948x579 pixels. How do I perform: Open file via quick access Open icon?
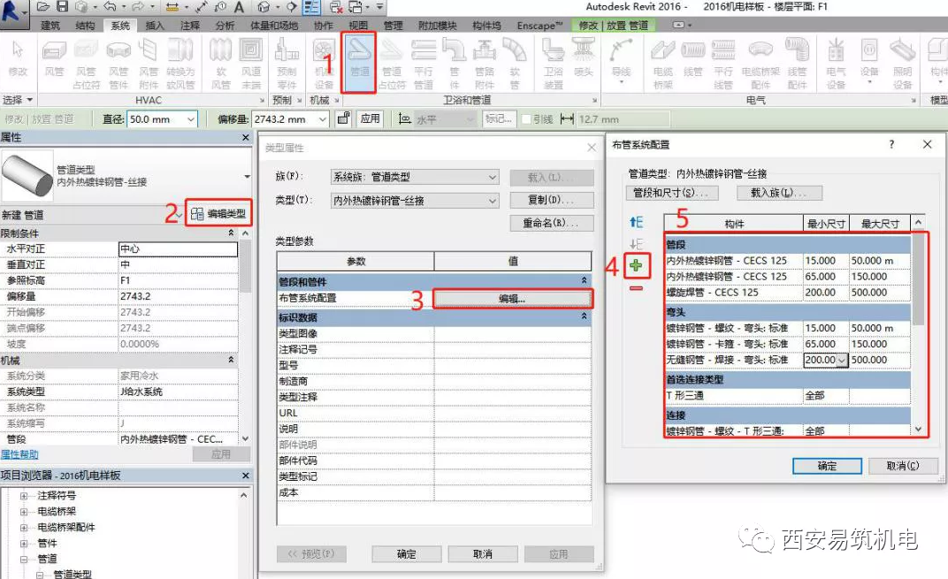[x=43, y=7]
